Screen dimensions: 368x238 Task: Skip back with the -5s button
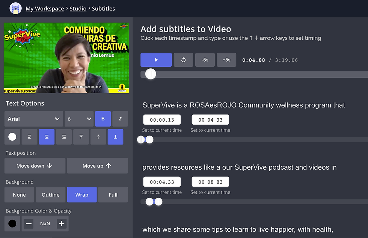tap(205, 60)
